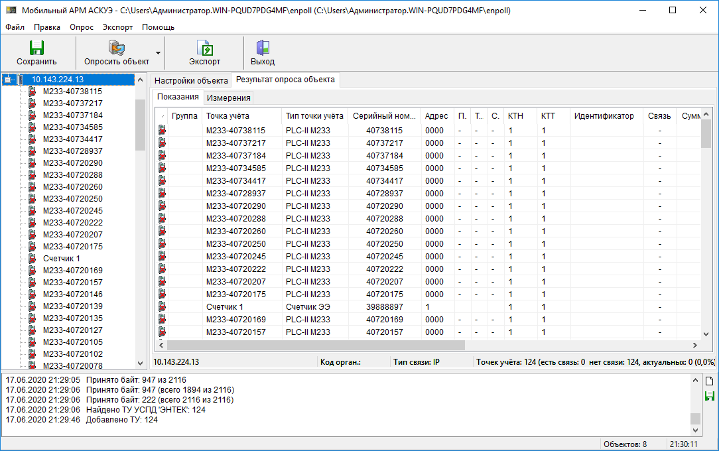Select the root node 10.143.224.13
Screen dimensions: 719x451
click(57, 80)
